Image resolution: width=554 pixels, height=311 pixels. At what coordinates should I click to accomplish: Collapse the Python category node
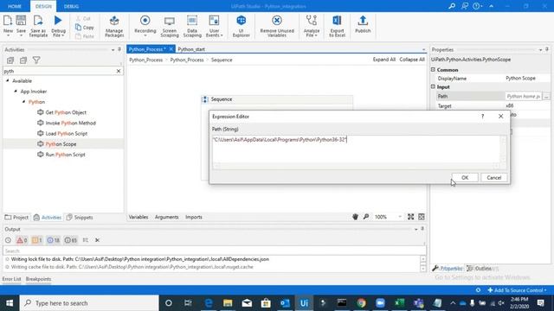tap(23, 102)
